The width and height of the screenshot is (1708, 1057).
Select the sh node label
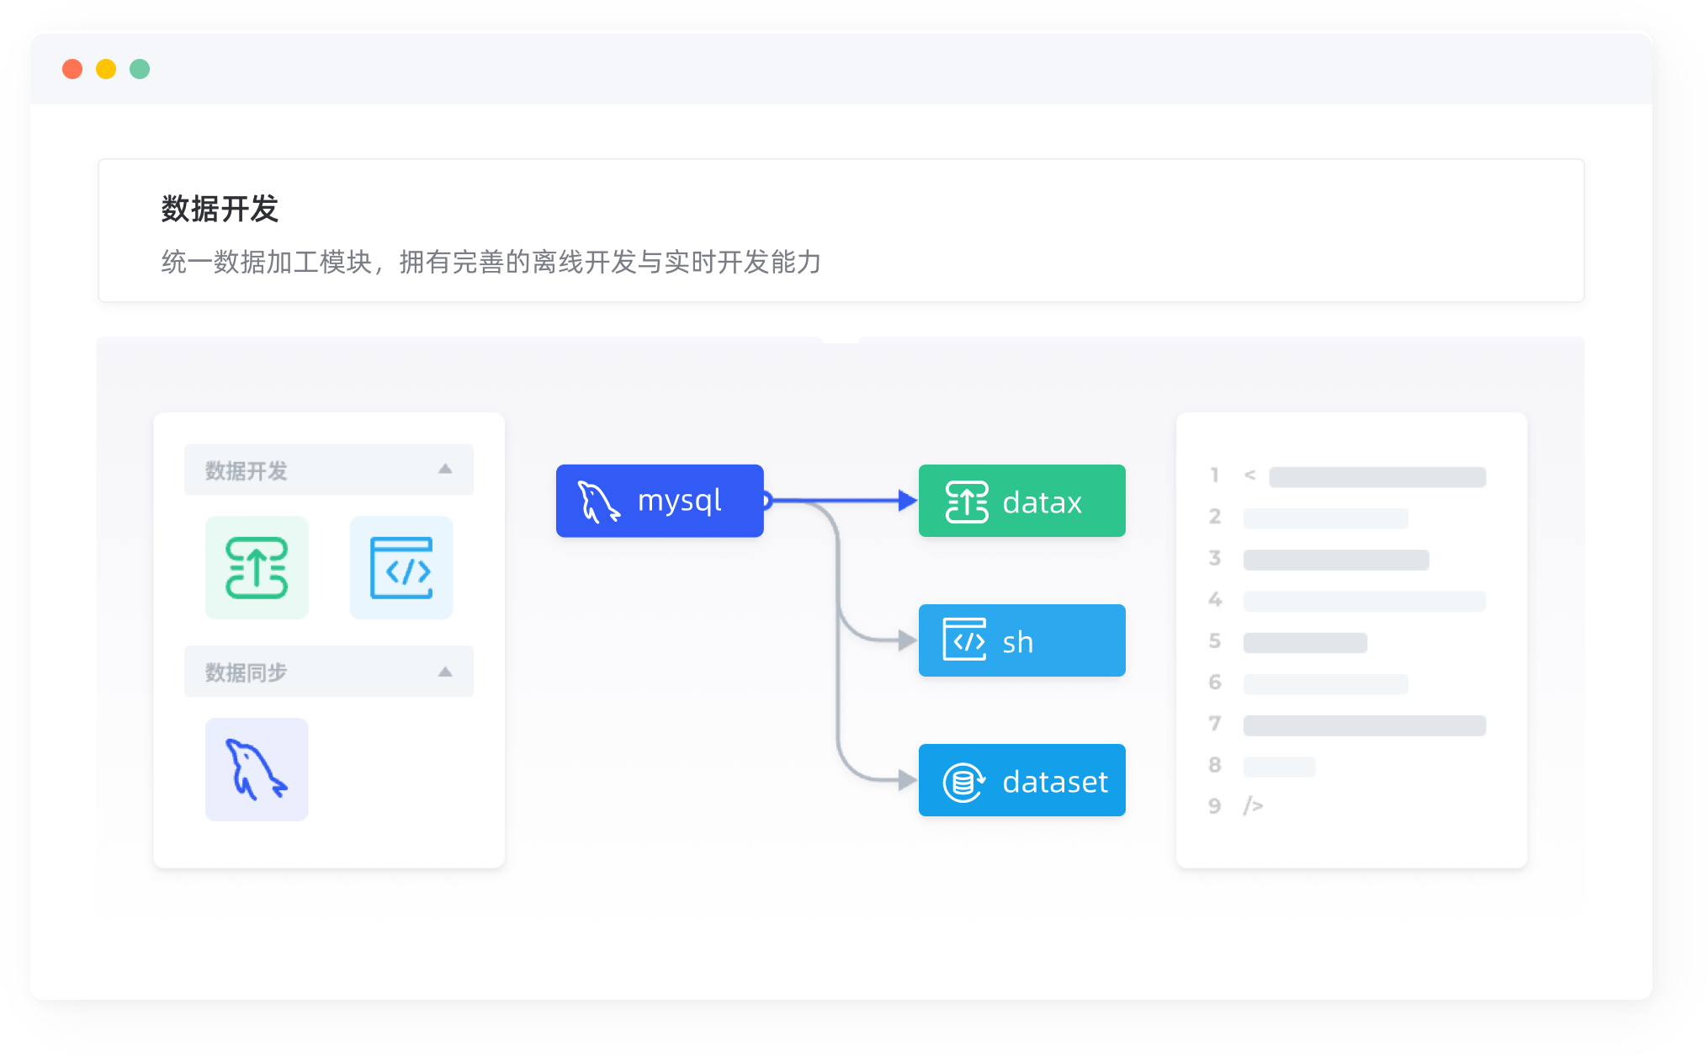(1017, 642)
